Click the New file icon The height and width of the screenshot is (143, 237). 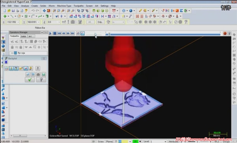[x=5, y=11]
